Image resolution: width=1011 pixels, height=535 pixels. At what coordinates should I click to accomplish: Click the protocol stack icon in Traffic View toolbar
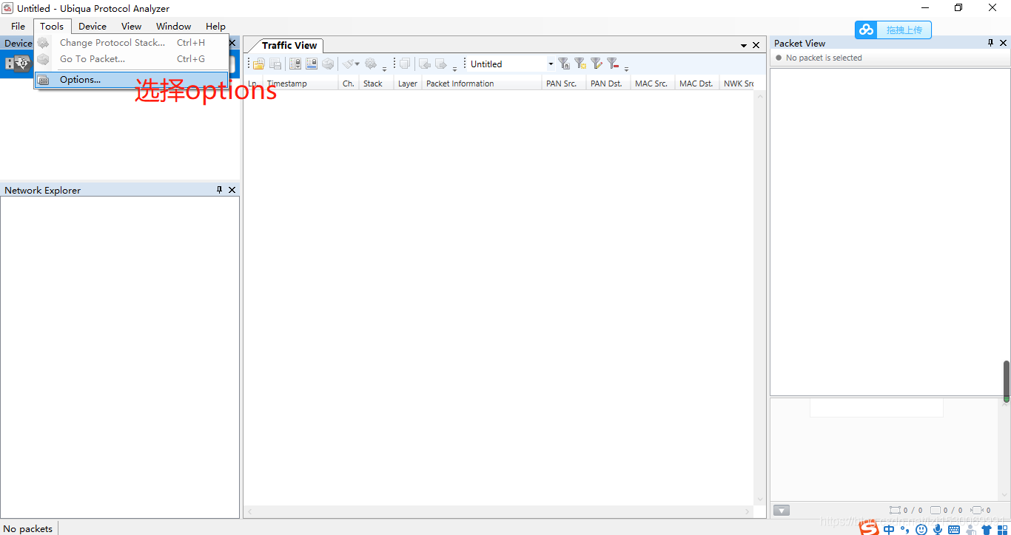tap(328, 64)
